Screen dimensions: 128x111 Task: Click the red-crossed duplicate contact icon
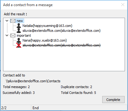[x=19, y=45]
